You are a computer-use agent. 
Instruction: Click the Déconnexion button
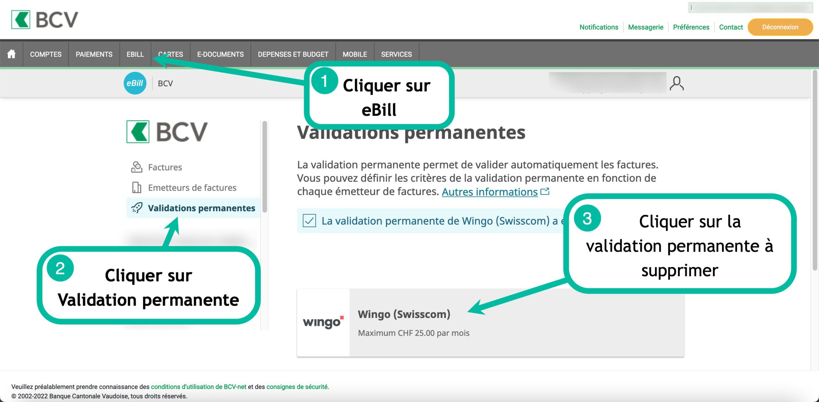click(x=780, y=27)
